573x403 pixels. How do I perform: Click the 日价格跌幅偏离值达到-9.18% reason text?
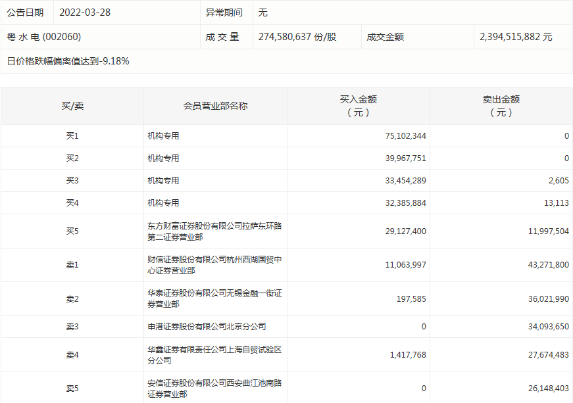[68, 61]
